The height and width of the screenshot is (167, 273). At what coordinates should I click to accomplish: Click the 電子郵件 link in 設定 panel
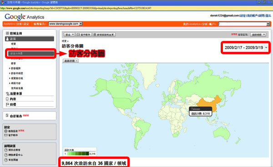[13, 135]
